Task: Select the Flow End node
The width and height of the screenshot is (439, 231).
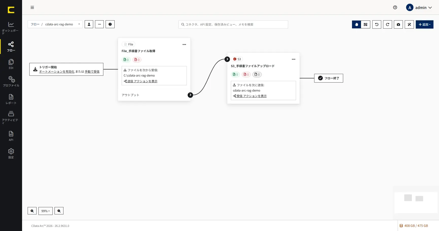Action: 329,78
